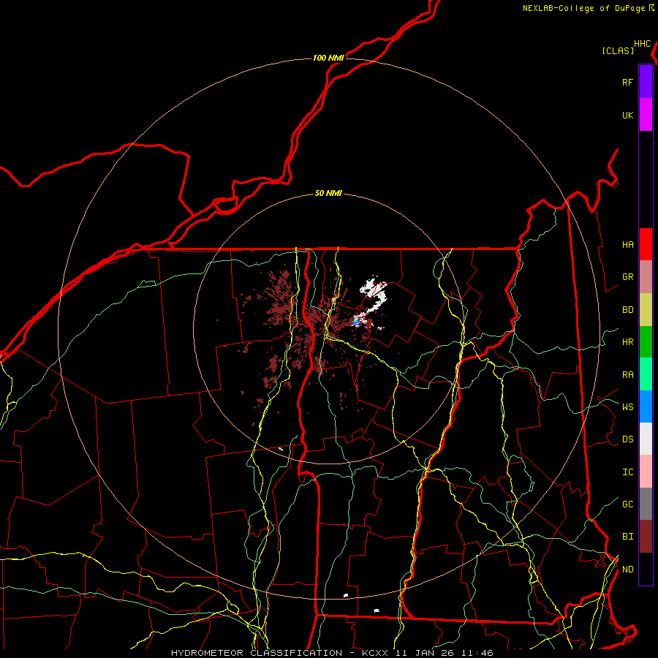Click the DS white legend swatch

646,439
